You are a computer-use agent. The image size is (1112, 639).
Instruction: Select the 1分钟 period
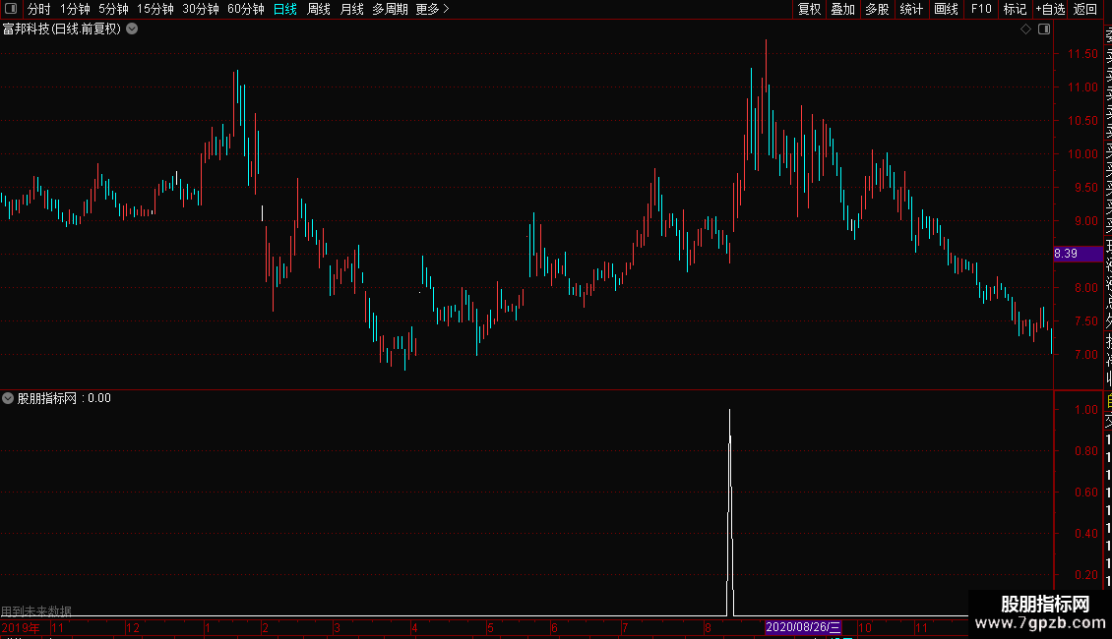pyautogui.click(x=75, y=9)
